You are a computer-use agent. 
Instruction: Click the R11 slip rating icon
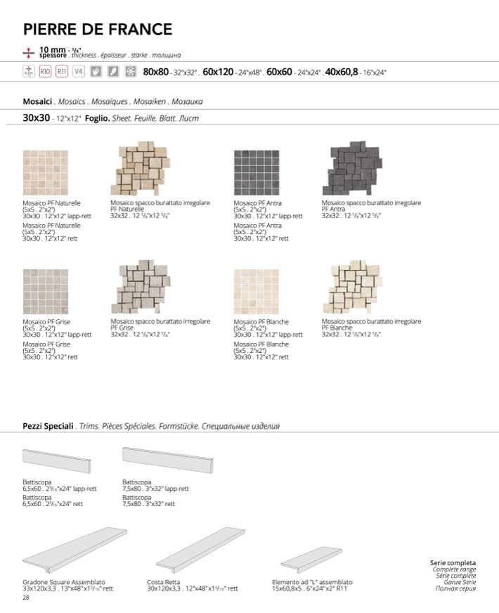point(62,72)
